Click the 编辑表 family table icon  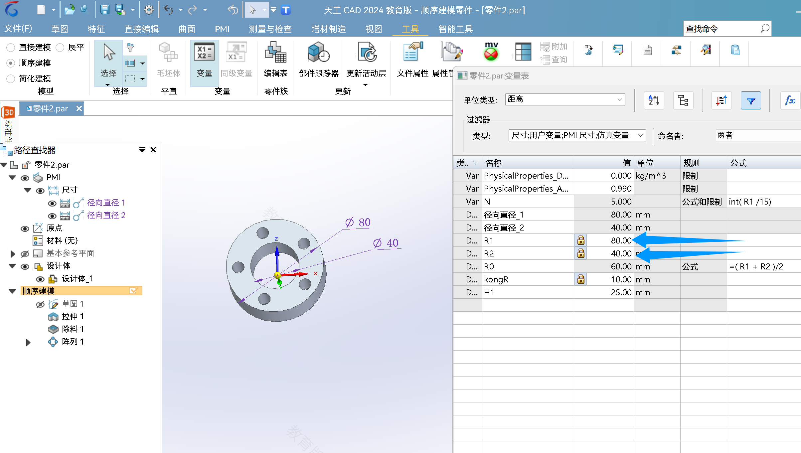pos(276,60)
